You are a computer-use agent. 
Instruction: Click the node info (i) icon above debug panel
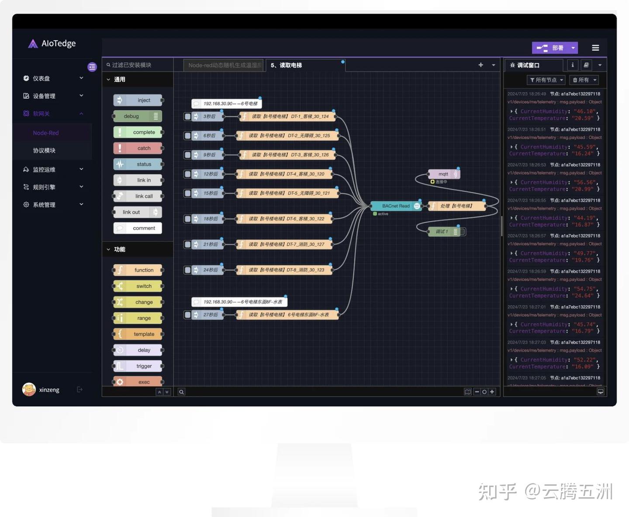[572, 65]
